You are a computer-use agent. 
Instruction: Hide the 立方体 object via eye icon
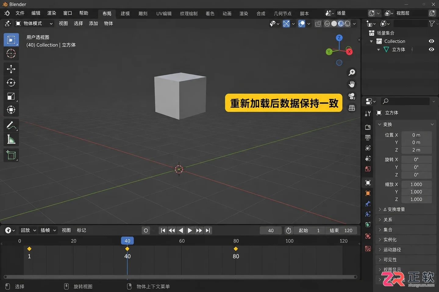coord(431,49)
